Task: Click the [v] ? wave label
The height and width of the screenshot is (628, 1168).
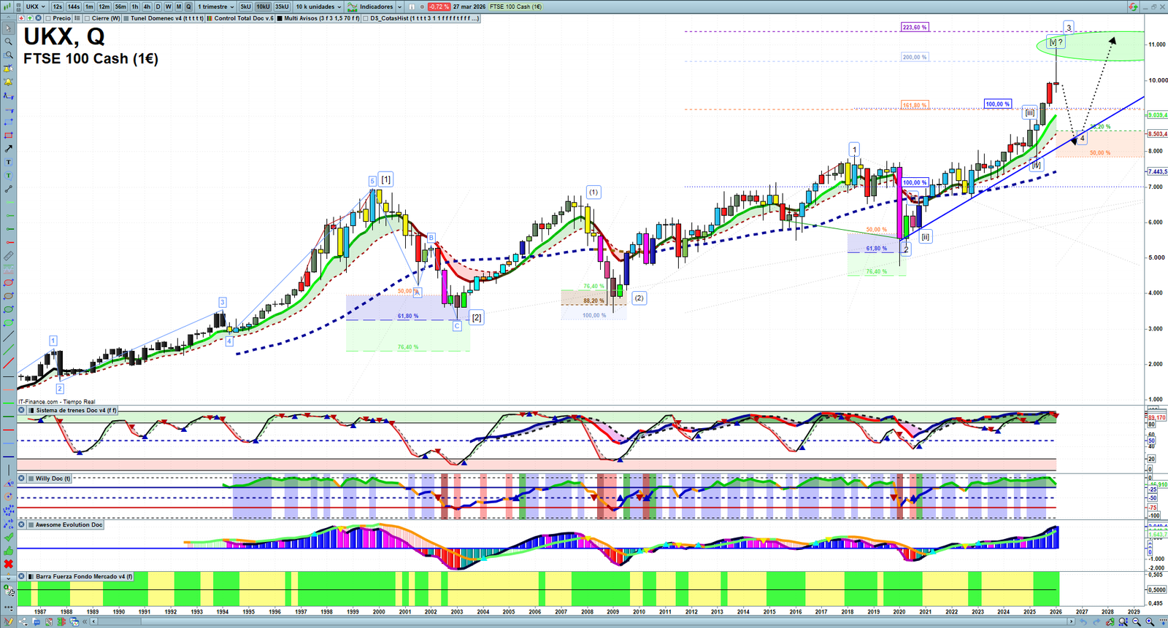Action: point(1055,42)
